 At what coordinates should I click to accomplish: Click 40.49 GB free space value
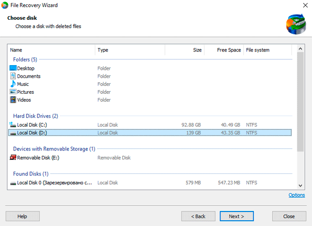click(x=230, y=125)
